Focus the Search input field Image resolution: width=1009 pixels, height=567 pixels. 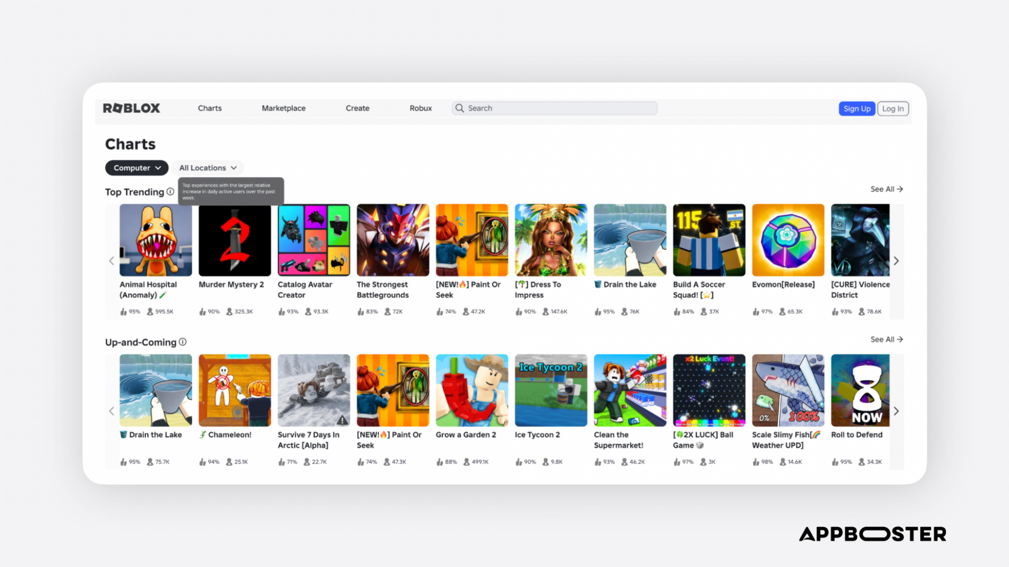554,108
